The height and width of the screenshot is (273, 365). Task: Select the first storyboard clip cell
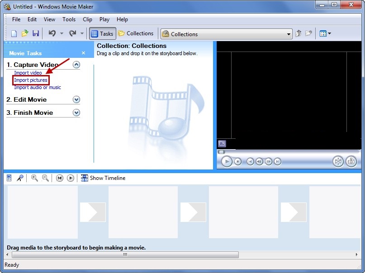pos(43,212)
